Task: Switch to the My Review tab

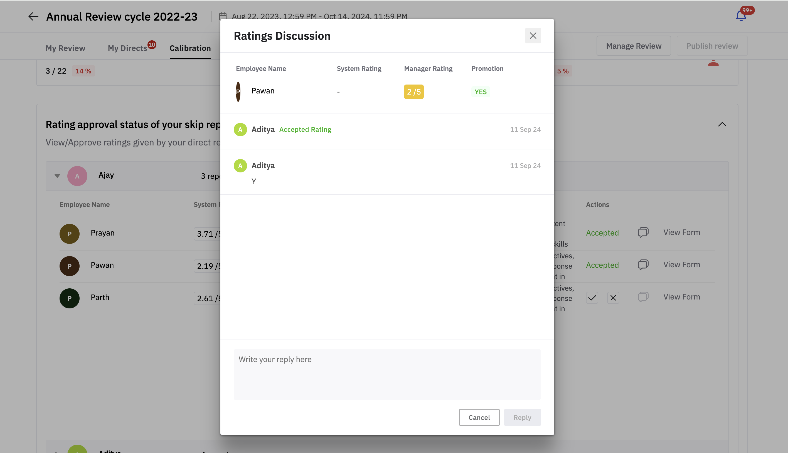Action: point(65,48)
